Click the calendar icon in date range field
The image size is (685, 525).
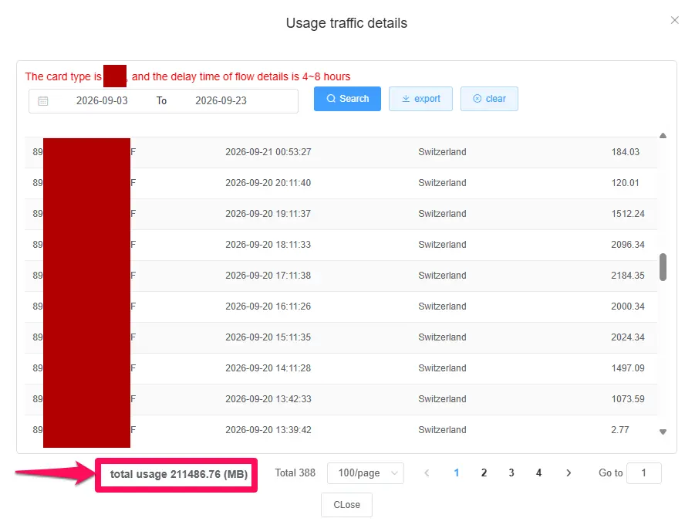pyautogui.click(x=43, y=101)
